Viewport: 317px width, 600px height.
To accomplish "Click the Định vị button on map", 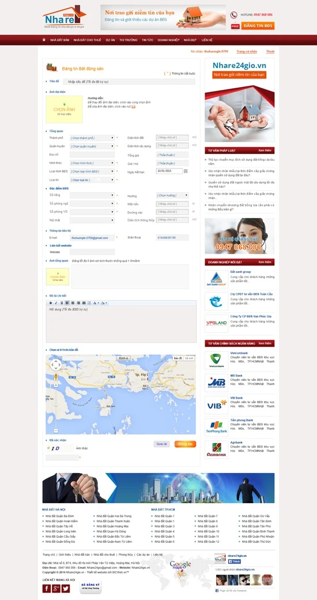I will tap(123, 358).
